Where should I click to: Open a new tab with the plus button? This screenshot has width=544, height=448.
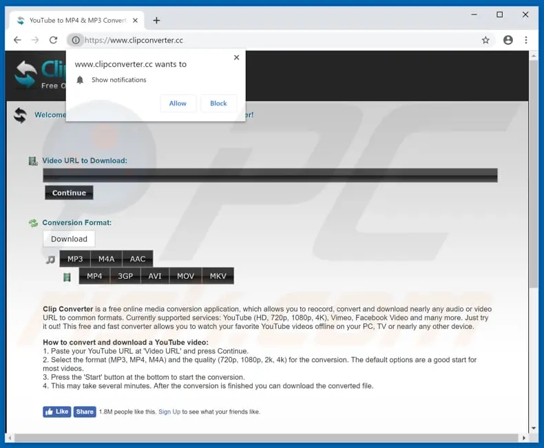[x=156, y=21]
